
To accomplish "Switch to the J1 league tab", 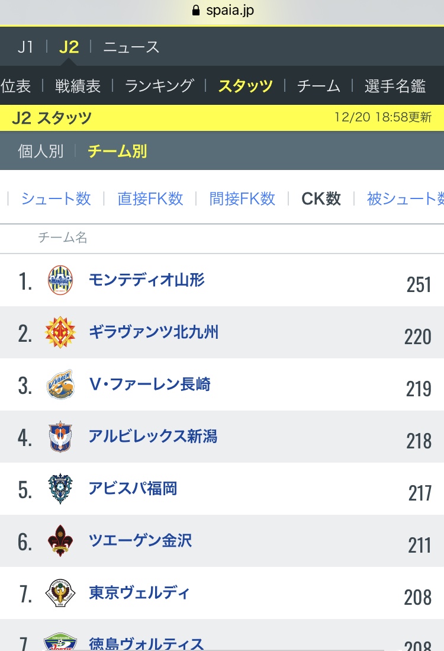I will 25,47.
